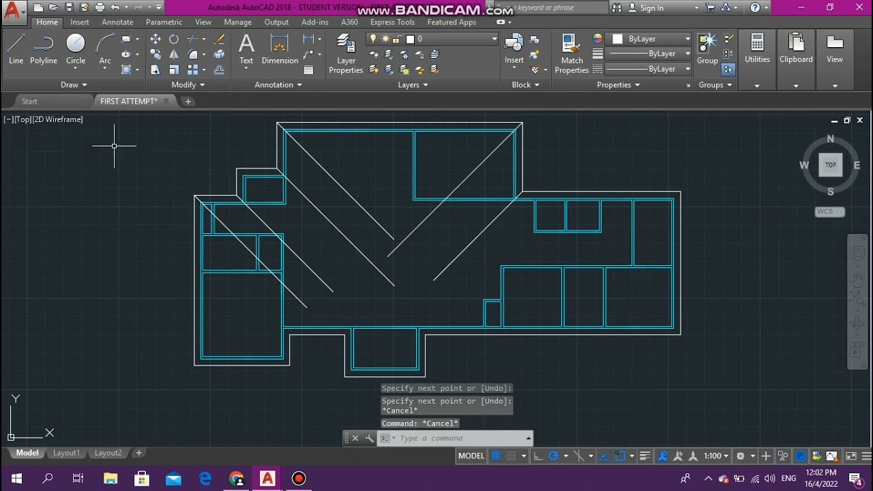Pick the Arc tool
The image size is (873, 491).
click(104, 49)
